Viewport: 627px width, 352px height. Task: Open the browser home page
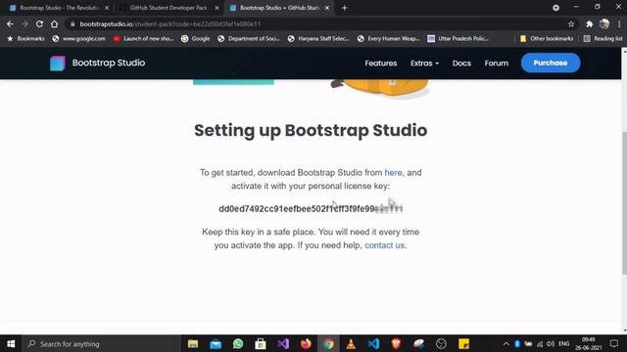(x=54, y=23)
